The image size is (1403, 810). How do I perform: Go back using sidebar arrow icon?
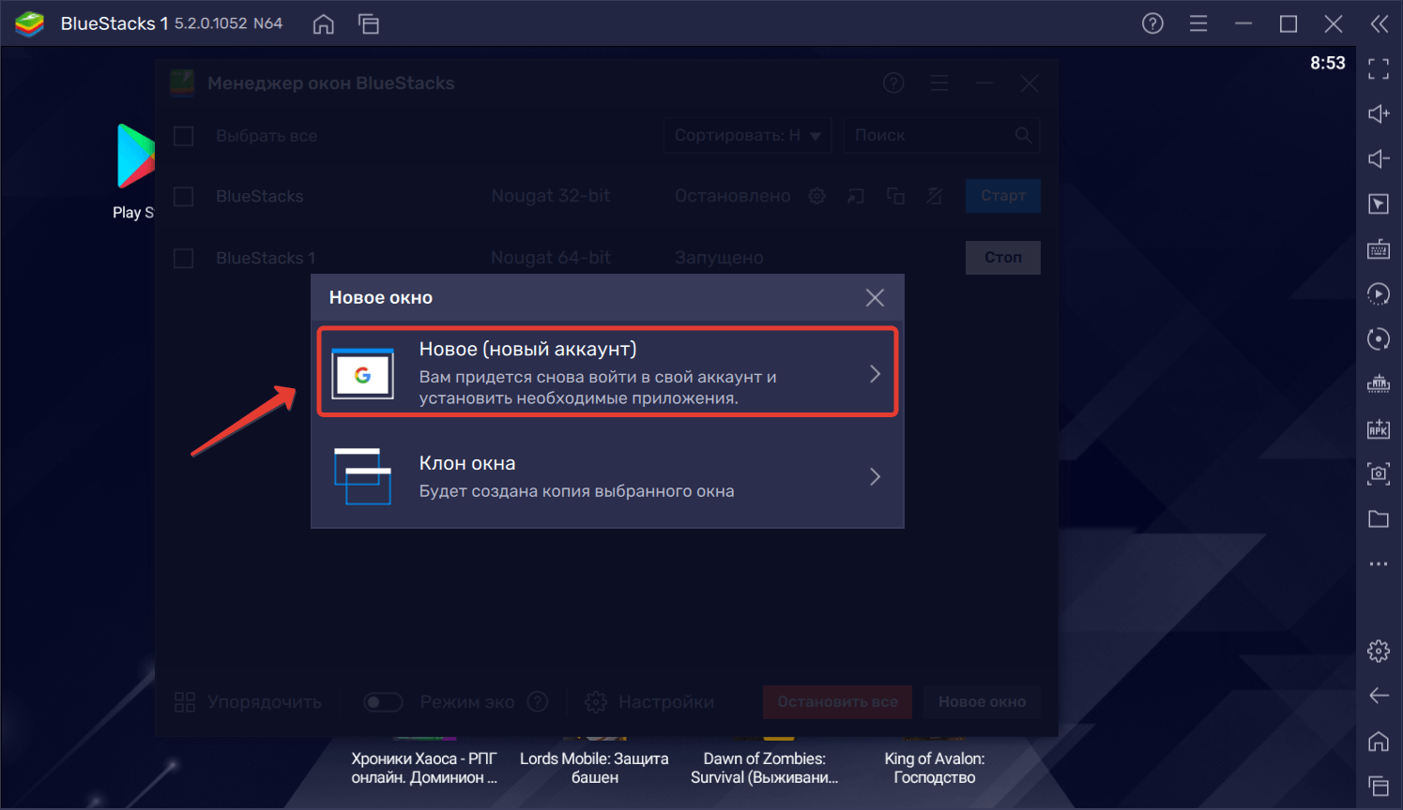point(1379,696)
